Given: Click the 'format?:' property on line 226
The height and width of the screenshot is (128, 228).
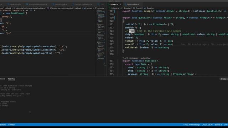Looking at the screenshot, I should (x=130, y=41).
